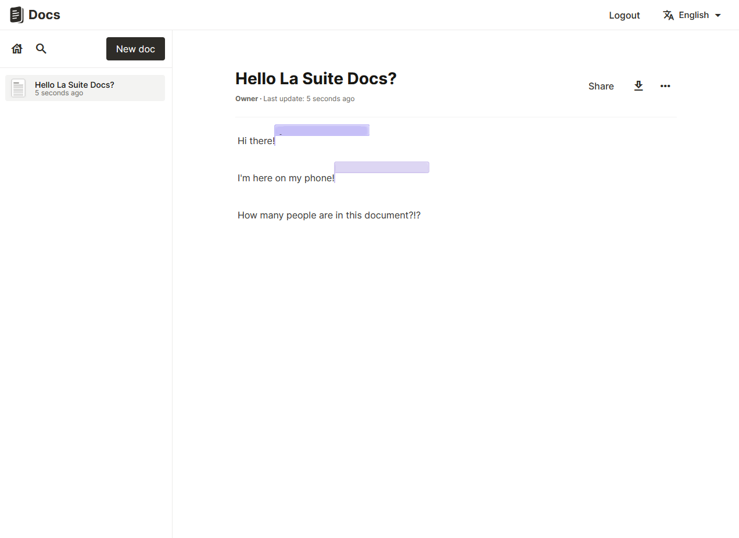Edit the document title heading
This screenshot has height=538, width=739.
(315, 78)
